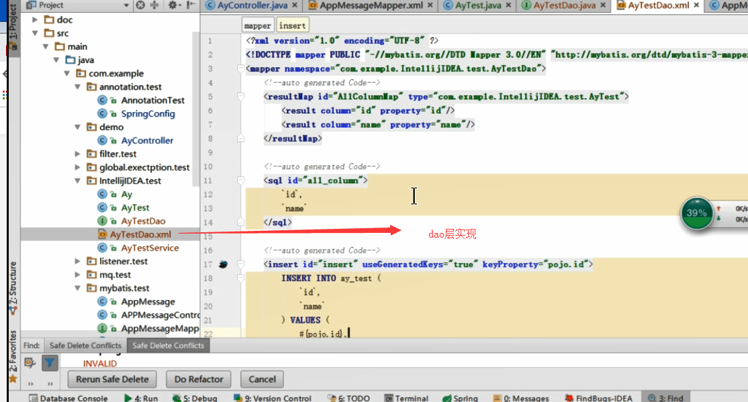Collapse the java folder
748x402 pixels.
tap(56, 60)
